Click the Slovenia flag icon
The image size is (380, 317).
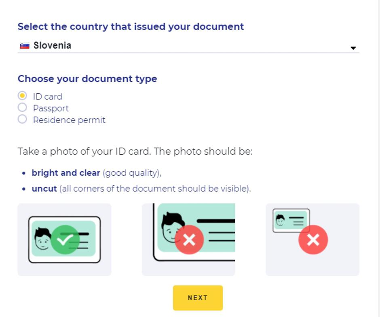[25, 46]
